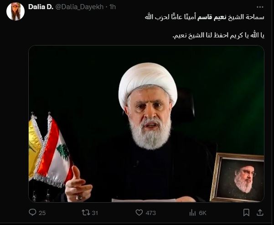This screenshot has width=274, height=225.
Task: Open the three-dot more options menu
Action: pyautogui.click(x=260, y=7)
